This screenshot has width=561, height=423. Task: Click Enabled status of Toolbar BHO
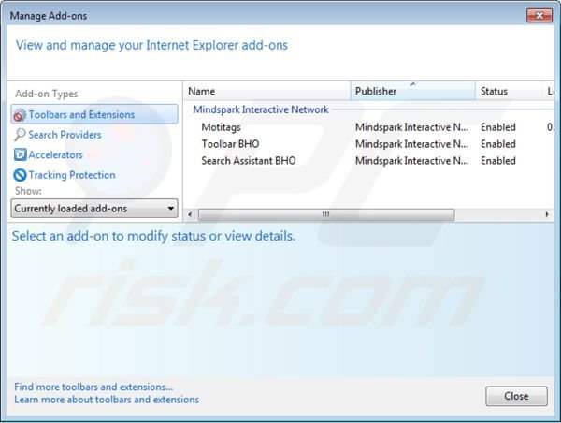tap(498, 144)
